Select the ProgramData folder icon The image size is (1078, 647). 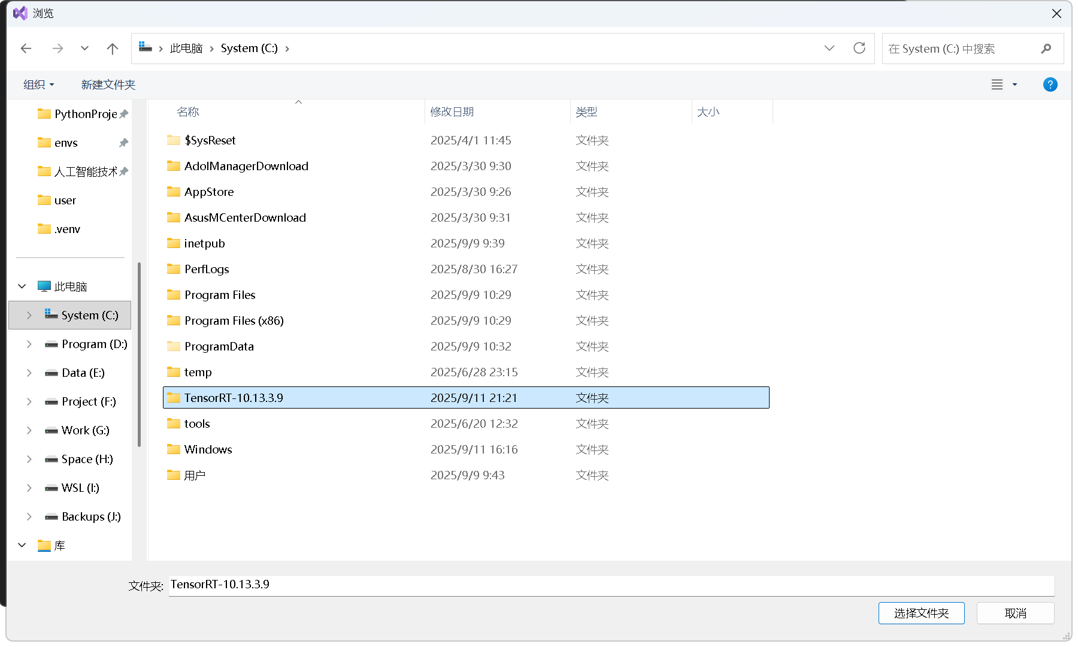pyautogui.click(x=174, y=346)
